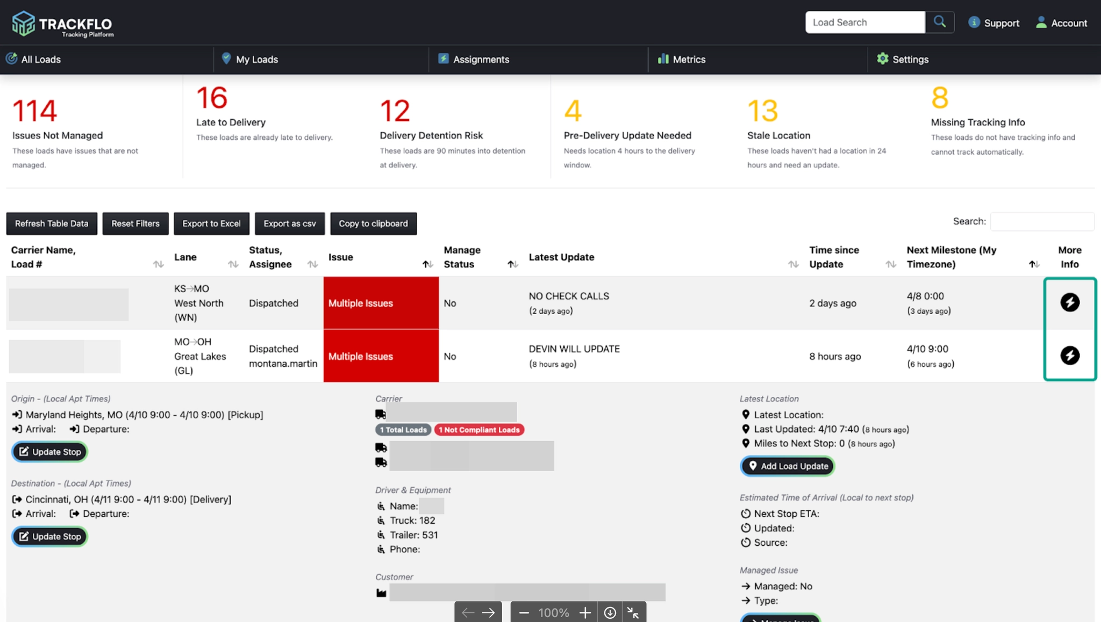Click the lightning More Info icon for the KS→MO load
Image resolution: width=1101 pixels, height=622 pixels.
click(x=1069, y=302)
